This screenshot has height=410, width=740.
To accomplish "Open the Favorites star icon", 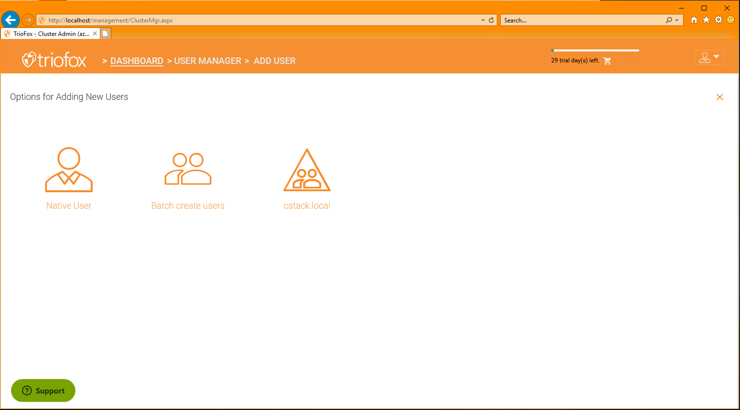I will (706, 20).
